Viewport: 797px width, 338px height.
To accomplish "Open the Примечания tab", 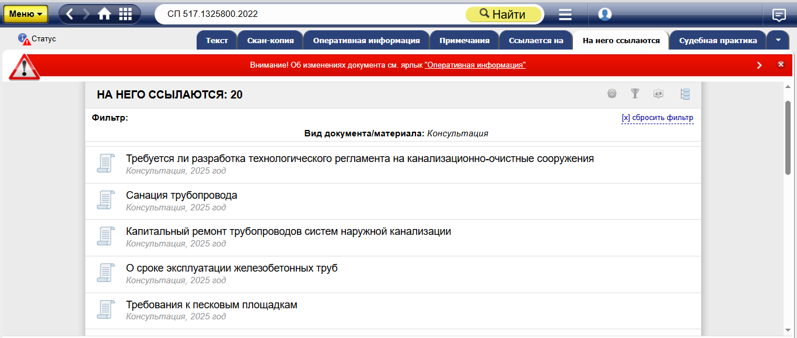I will [464, 41].
